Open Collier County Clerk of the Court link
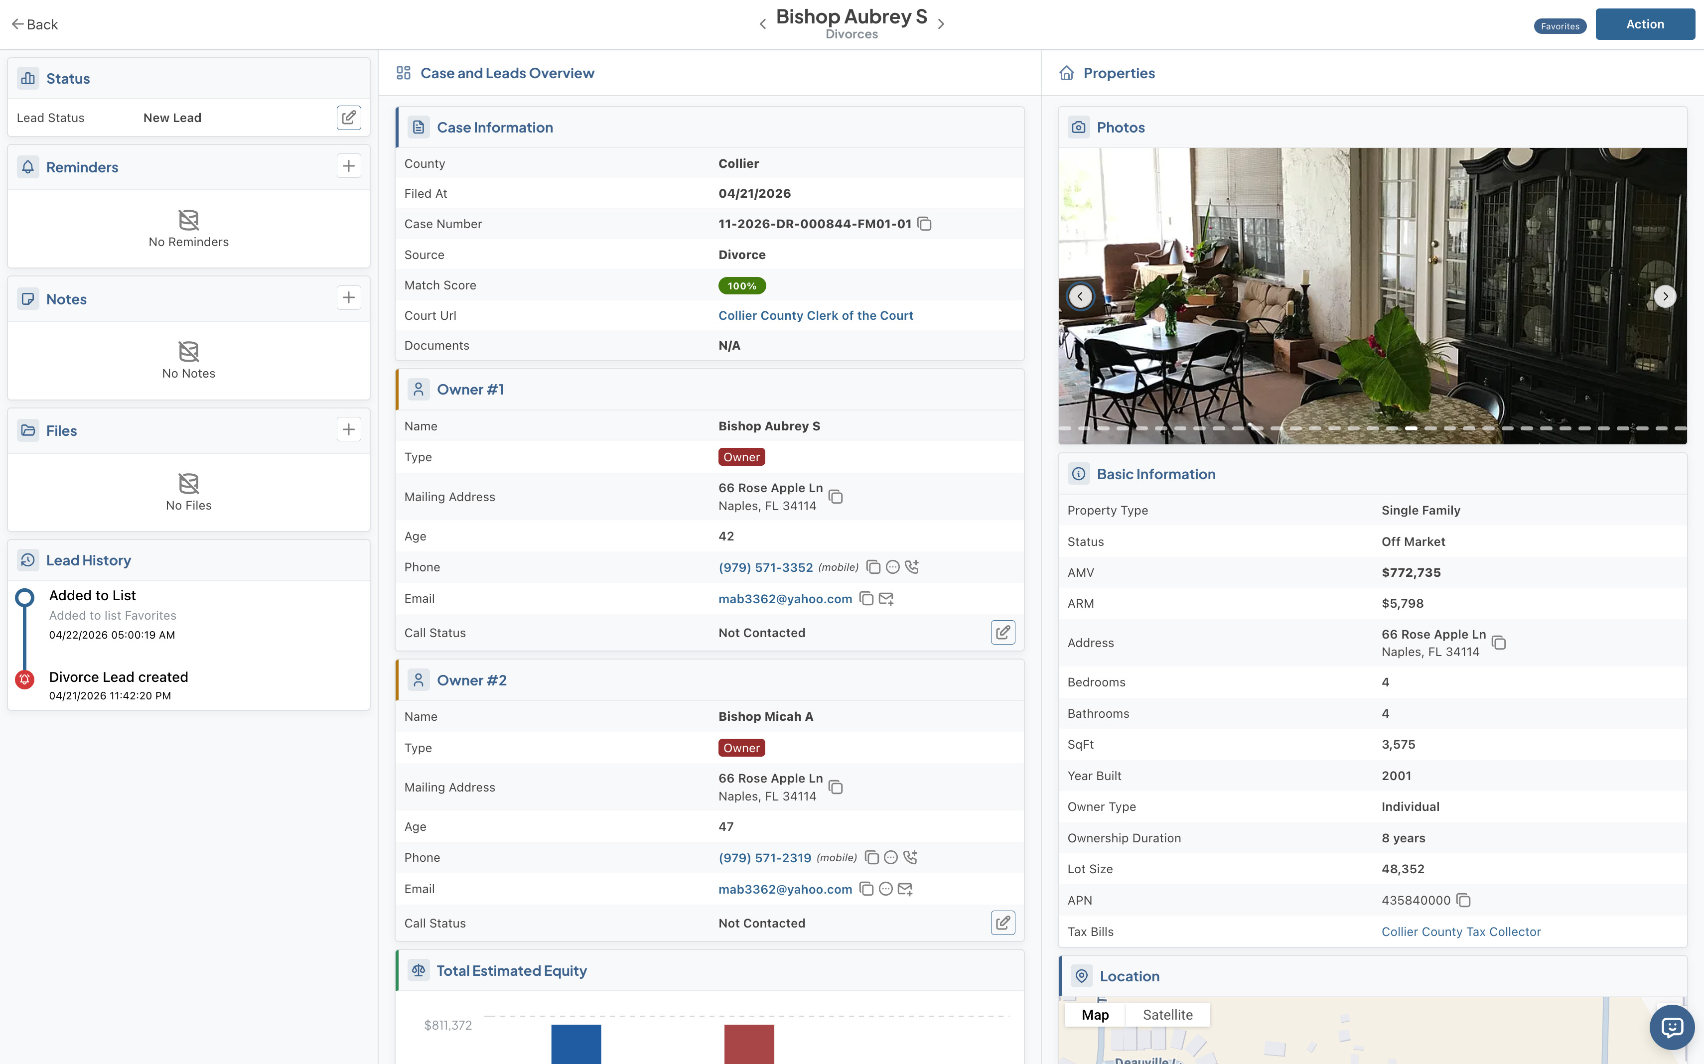The width and height of the screenshot is (1704, 1064). pos(815,315)
